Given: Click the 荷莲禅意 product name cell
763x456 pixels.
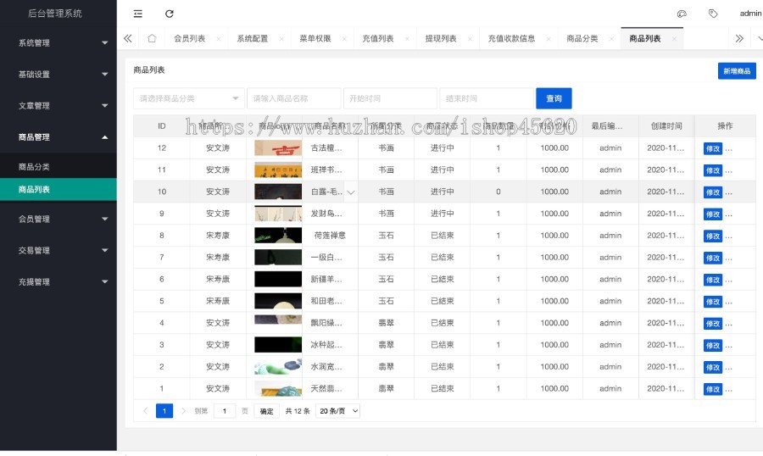Looking at the screenshot, I should point(330,236).
